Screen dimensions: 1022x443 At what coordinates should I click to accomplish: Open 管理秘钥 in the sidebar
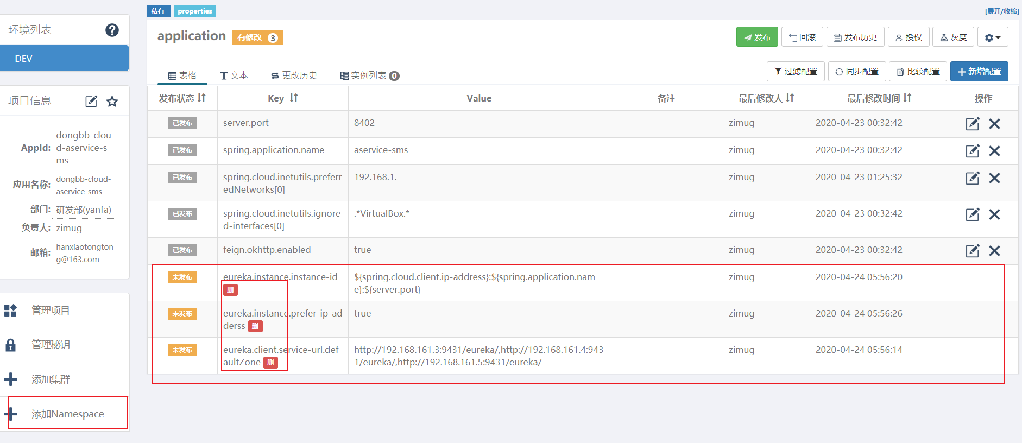point(51,345)
